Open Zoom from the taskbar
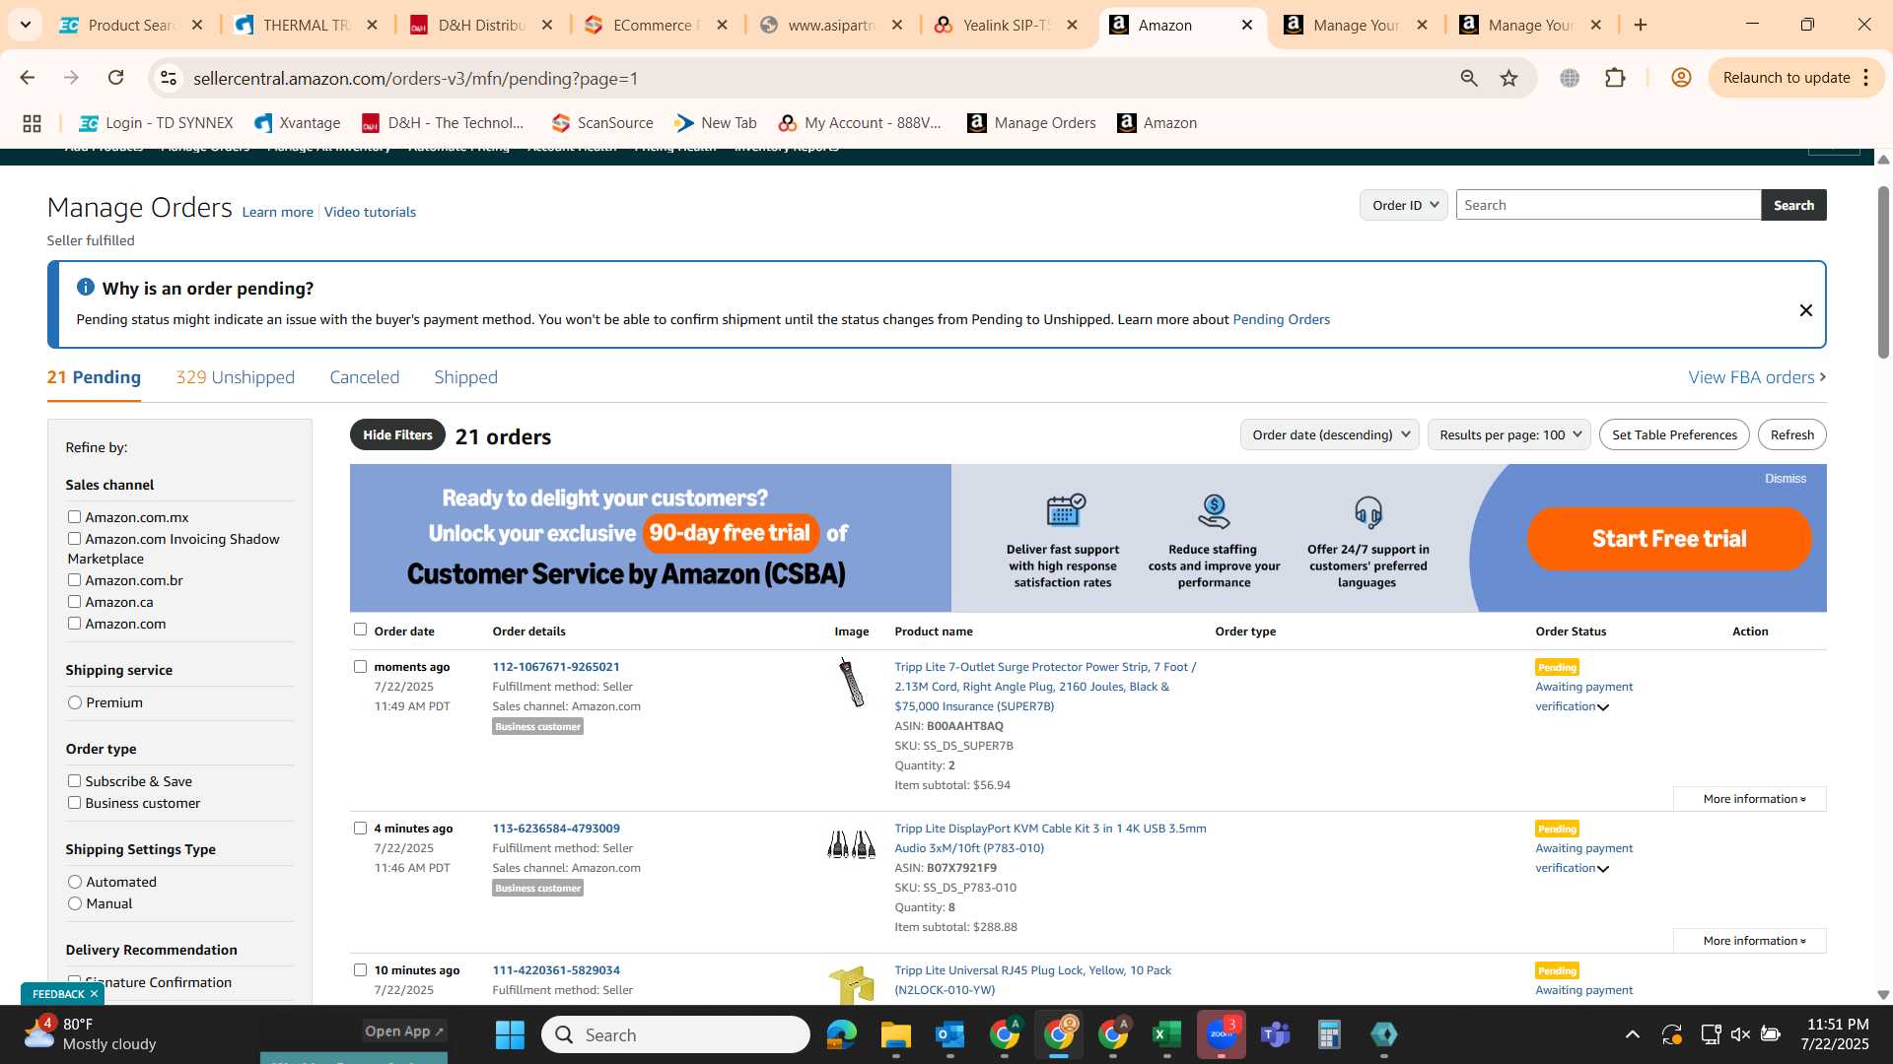 [x=1222, y=1034]
